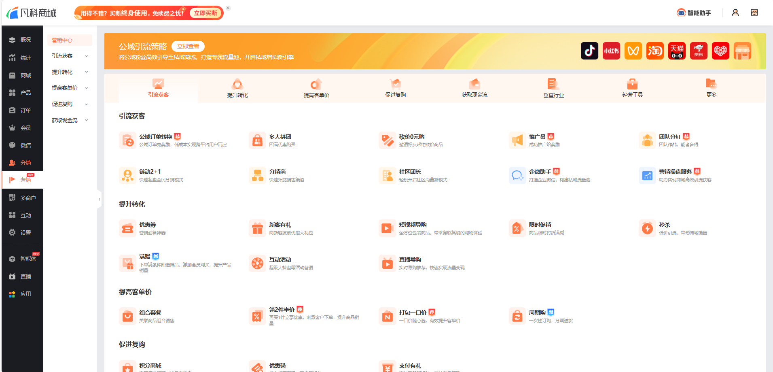Open the Xiaohongshu platform icon

coord(611,51)
